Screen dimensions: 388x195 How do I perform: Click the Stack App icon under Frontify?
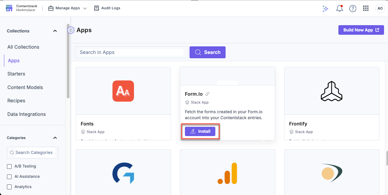(291, 132)
